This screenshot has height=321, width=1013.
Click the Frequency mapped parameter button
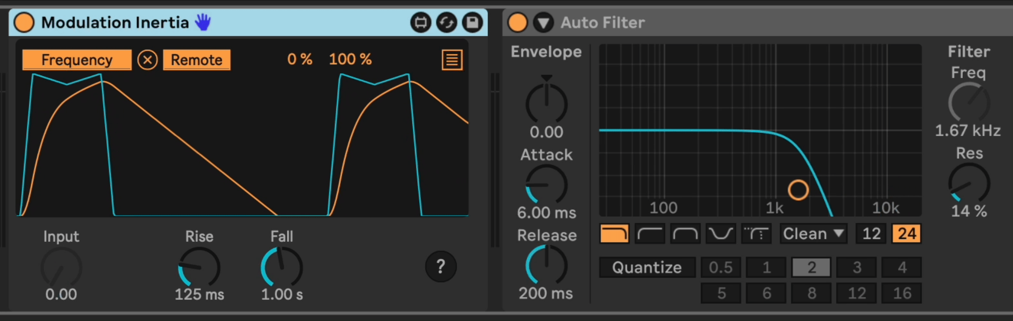77,60
